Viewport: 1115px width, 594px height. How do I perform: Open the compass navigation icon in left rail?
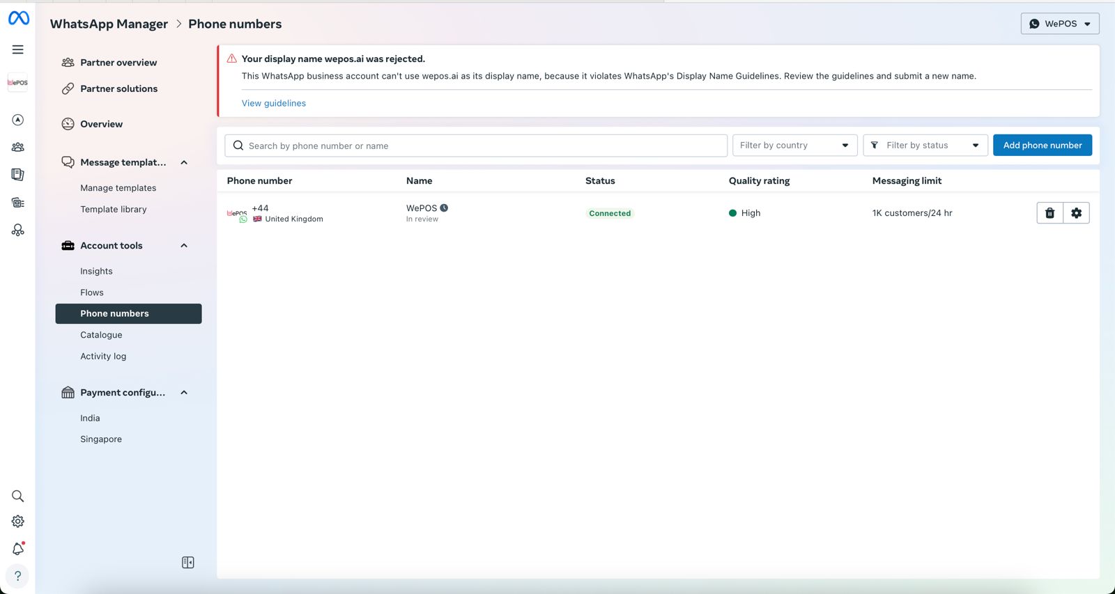(x=18, y=120)
